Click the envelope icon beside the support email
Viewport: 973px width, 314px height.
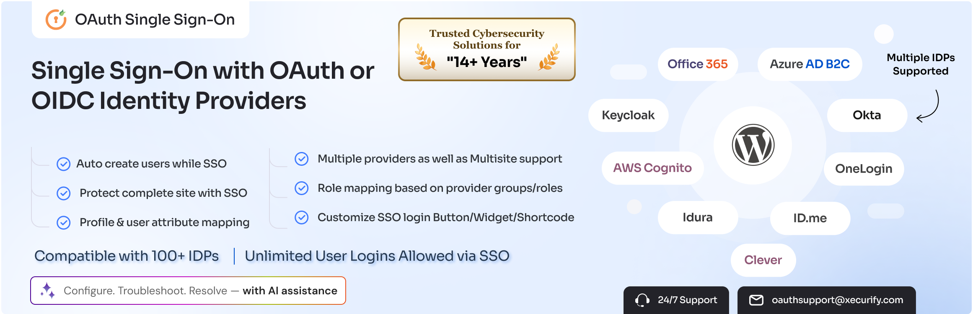[x=756, y=300]
